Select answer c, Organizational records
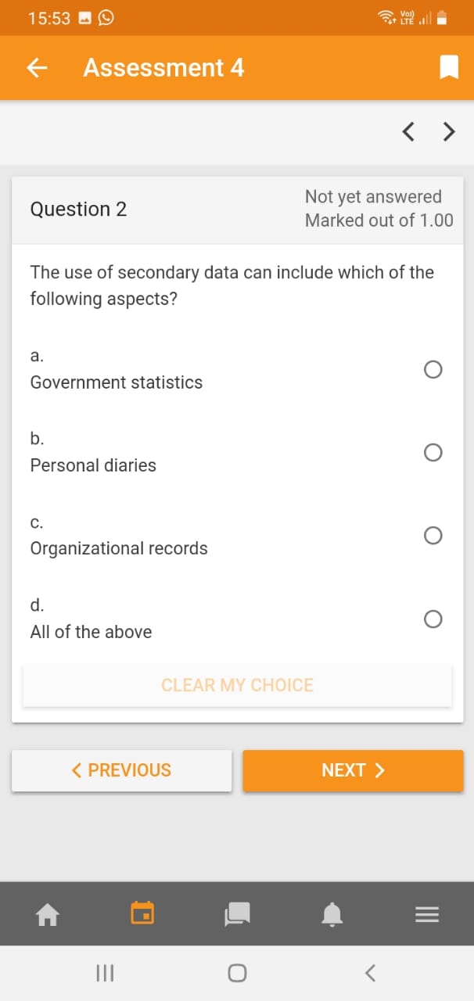474x1001 pixels. [x=433, y=536]
